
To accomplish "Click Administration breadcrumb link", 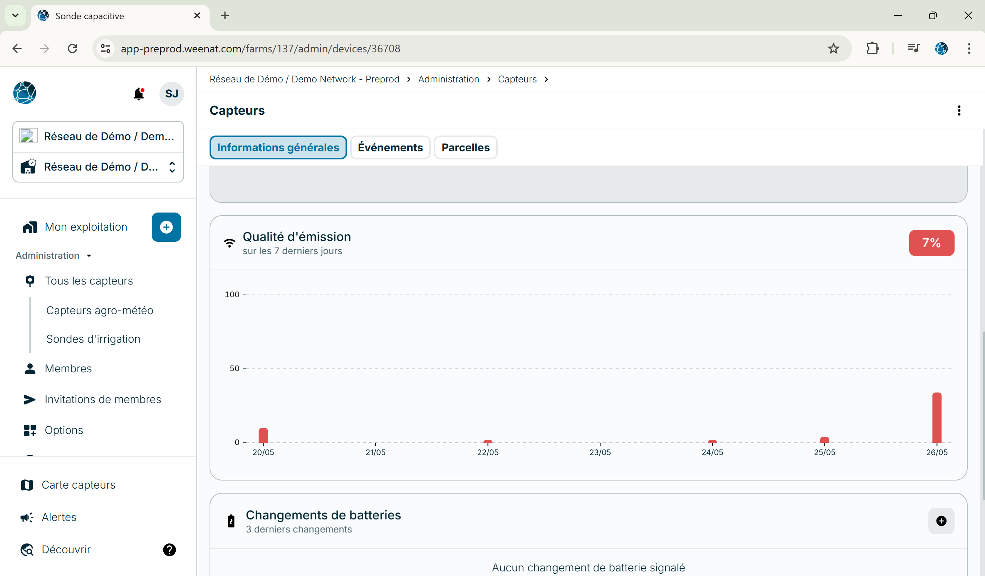I will (x=448, y=79).
